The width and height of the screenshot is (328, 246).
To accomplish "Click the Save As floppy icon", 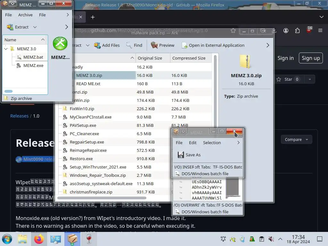I will (181, 155).
